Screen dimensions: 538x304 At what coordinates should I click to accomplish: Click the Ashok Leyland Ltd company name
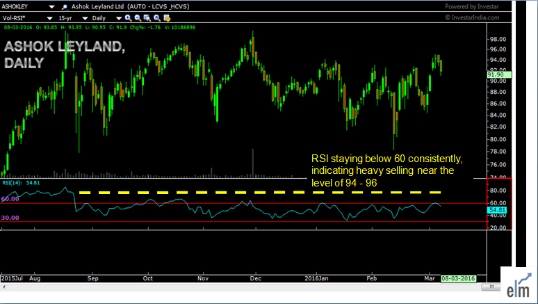97,6
